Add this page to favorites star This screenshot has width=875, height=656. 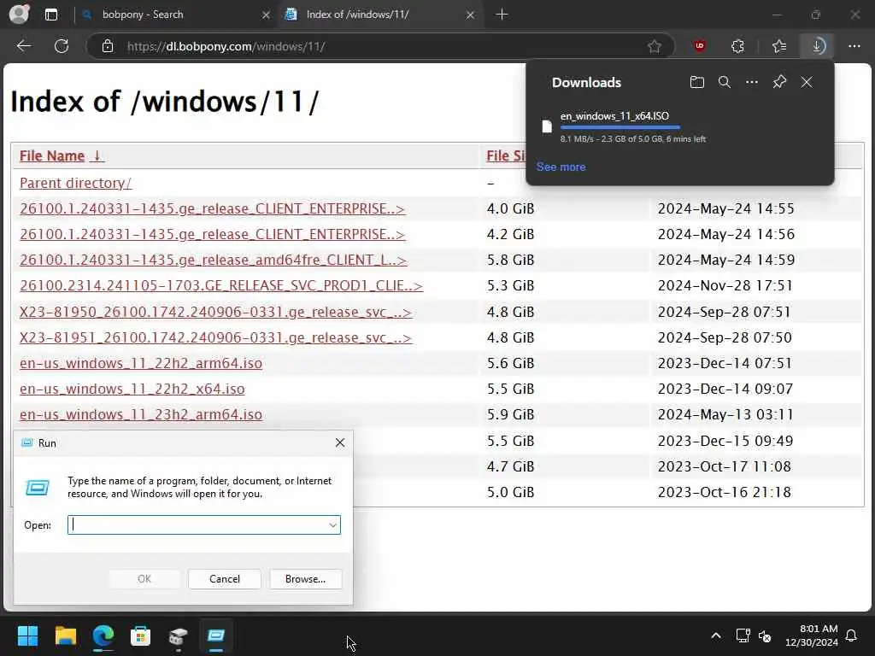coord(655,46)
